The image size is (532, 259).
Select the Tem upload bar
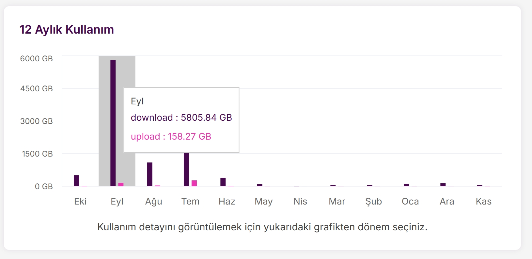coord(194,183)
